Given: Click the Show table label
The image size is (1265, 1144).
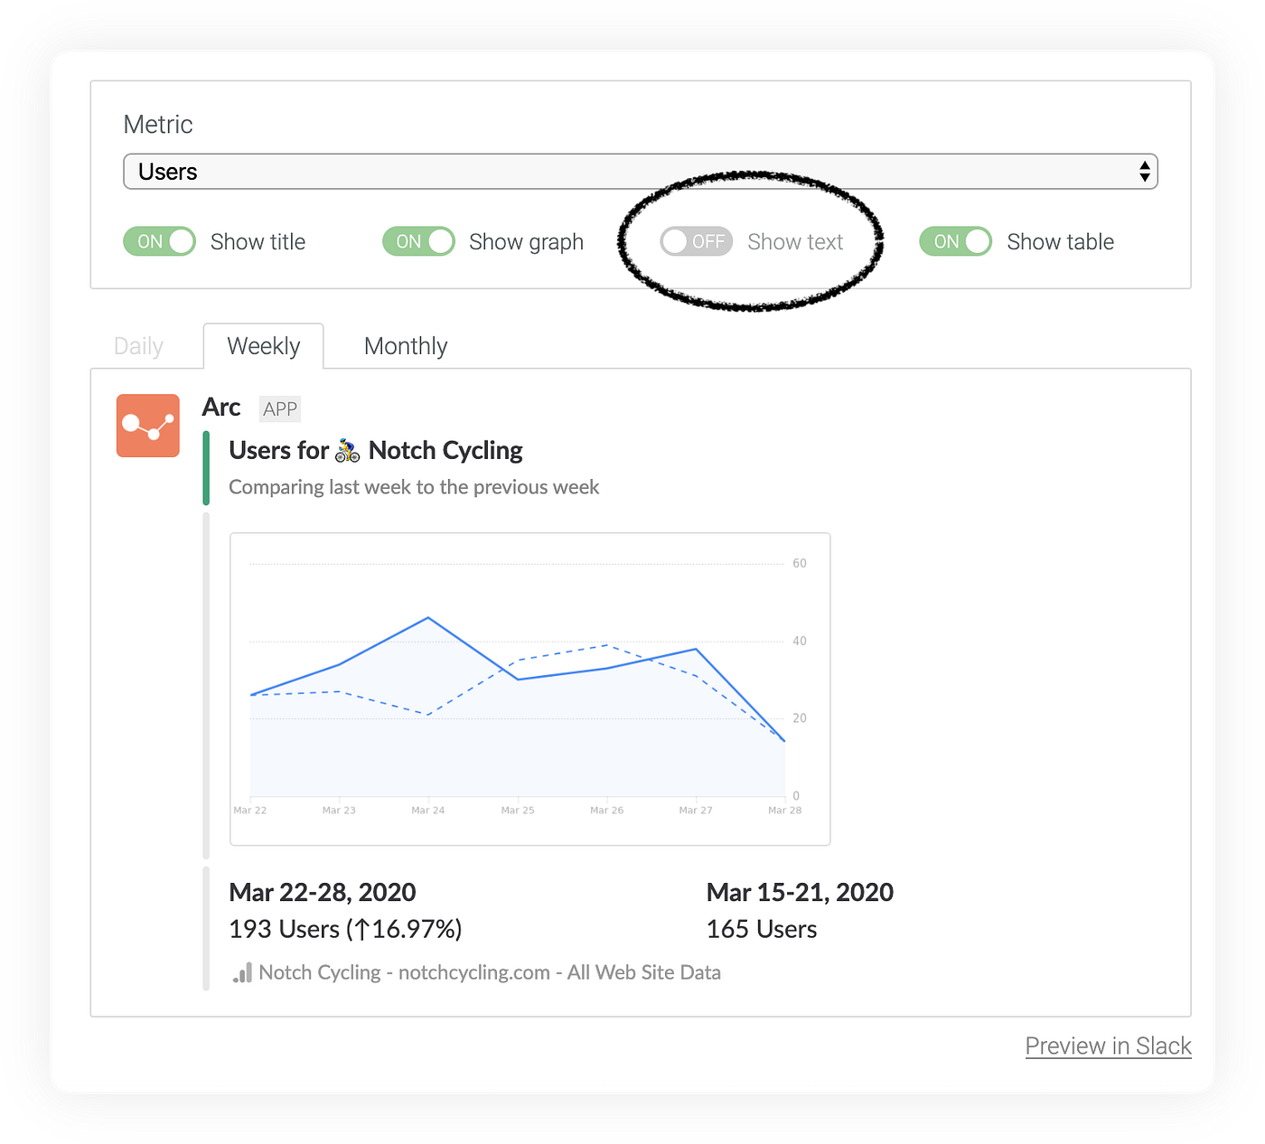Looking at the screenshot, I should (x=1060, y=242).
